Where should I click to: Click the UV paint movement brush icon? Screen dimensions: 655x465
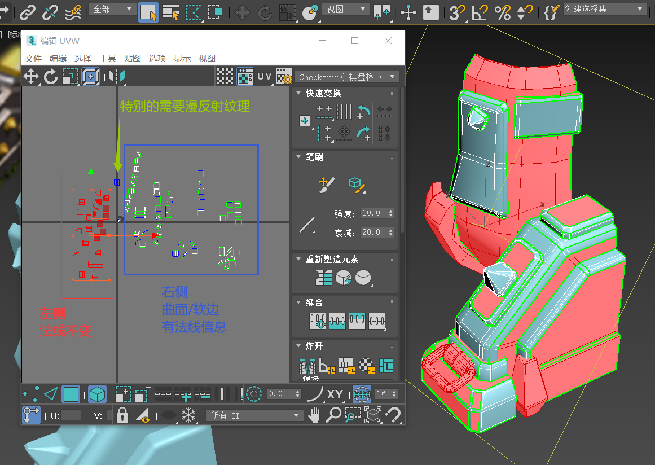327,183
